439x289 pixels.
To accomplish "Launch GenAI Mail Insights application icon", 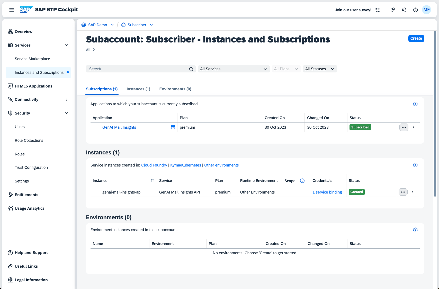I will pos(173,127).
